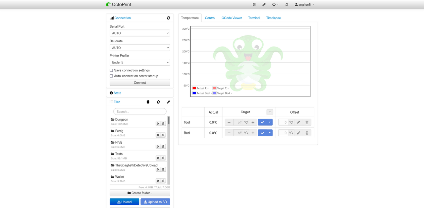
Task: Open the Timelapse tab
Action: click(274, 18)
